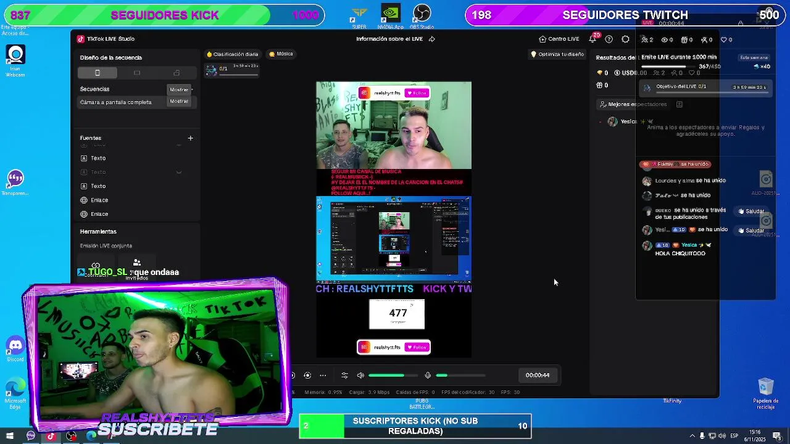The height and width of the screenshot is (444, 790).
Task: Open the taskbar volume icon
Action: click(x=722, y=436)
